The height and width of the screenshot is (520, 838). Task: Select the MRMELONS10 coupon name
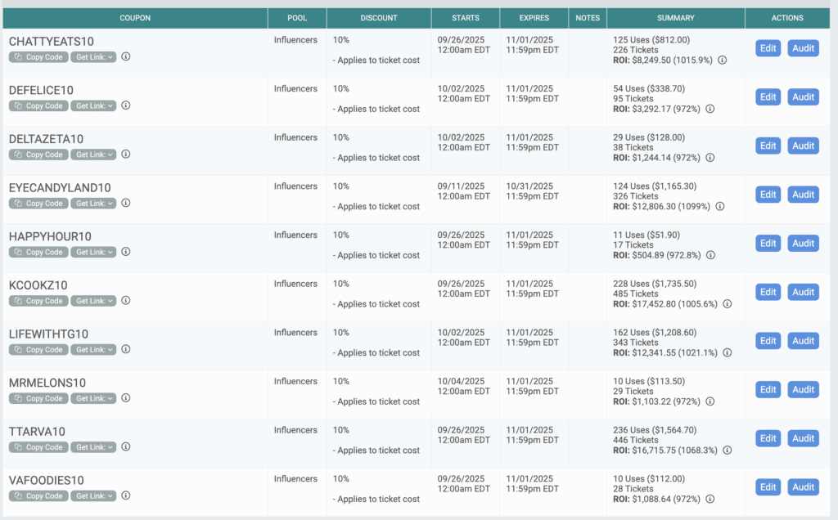point(47,383)
